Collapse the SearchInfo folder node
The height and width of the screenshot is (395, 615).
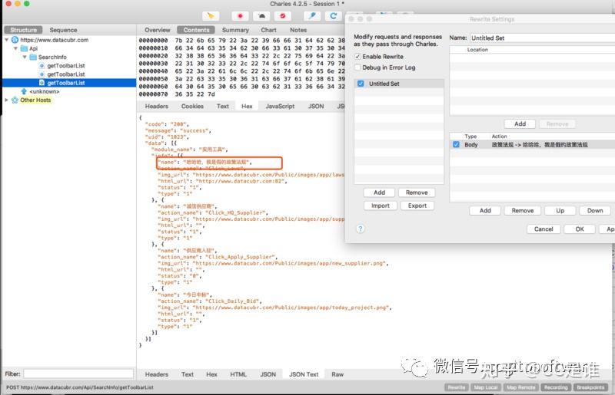coord(25,58)
